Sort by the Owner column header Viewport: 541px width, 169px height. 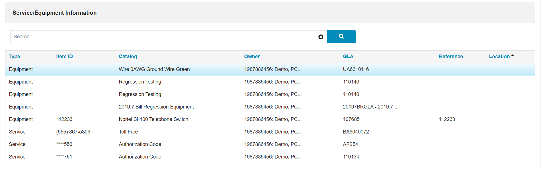click(x=252, y=57)
